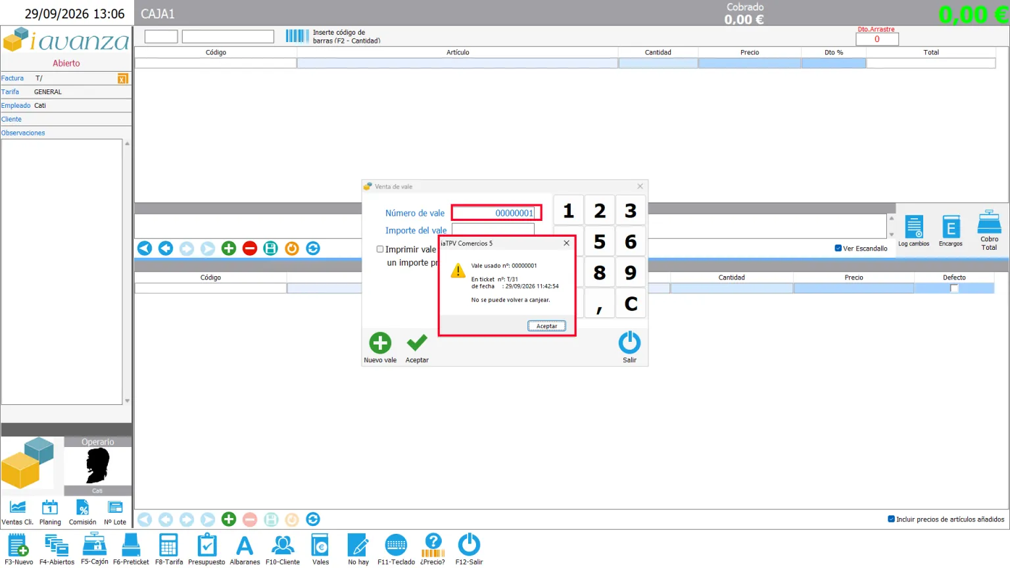Click the Cliente label link
This screenshot has height=568, width=1010.
point(11,120)
